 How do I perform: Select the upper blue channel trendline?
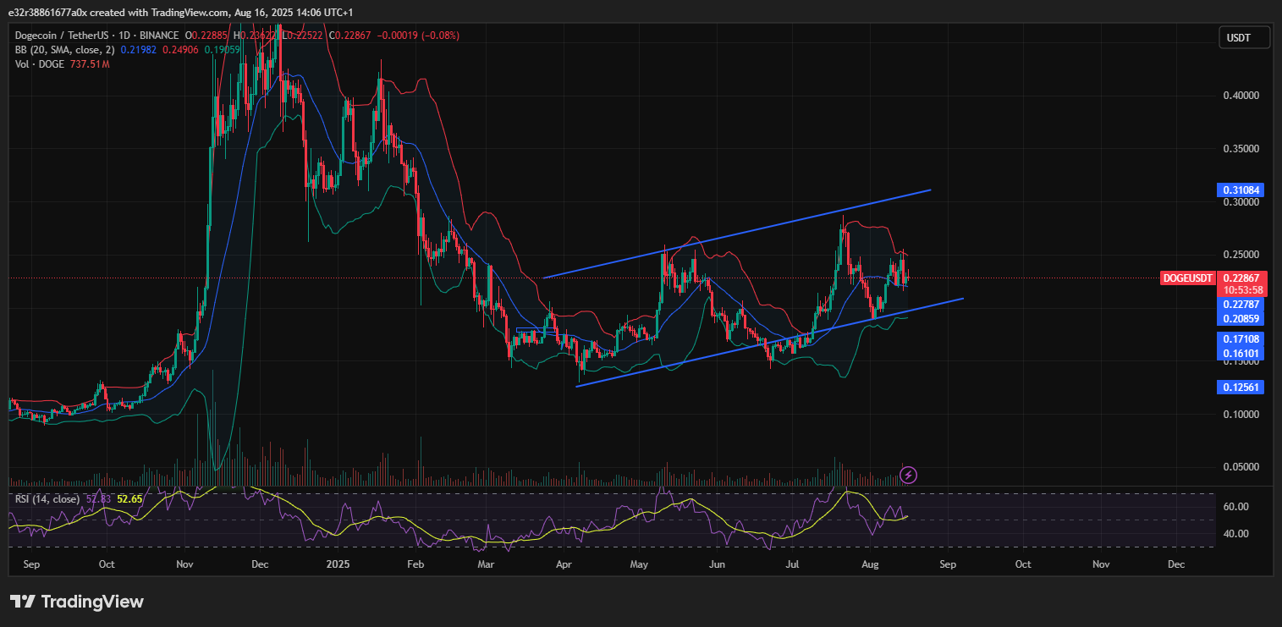click(736, 234)
